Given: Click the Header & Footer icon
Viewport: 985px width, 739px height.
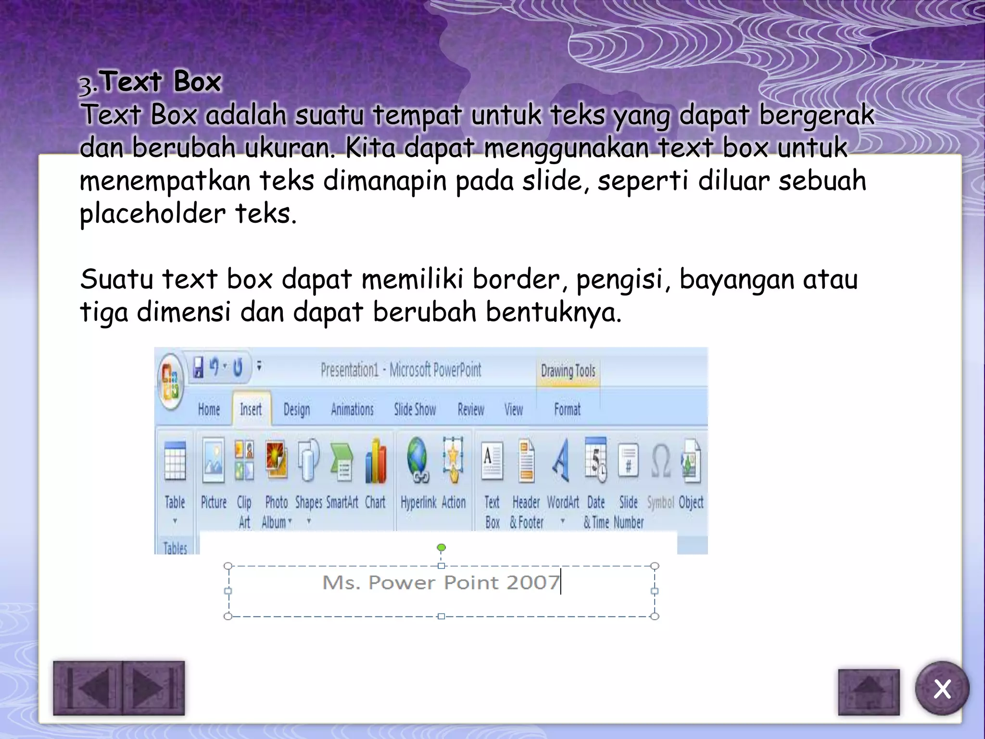Looking at the screenshot, I should [527, 461].
